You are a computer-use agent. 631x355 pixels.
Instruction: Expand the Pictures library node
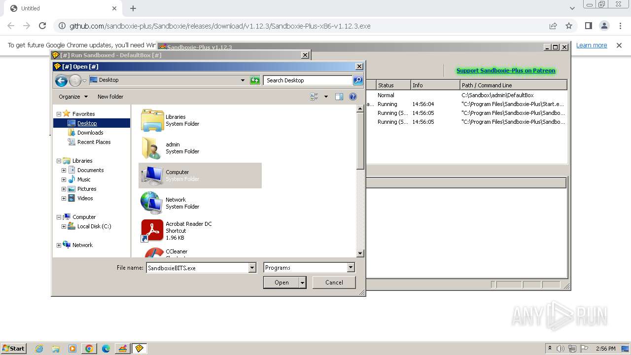pyautogui.click(x=64, y=189)
